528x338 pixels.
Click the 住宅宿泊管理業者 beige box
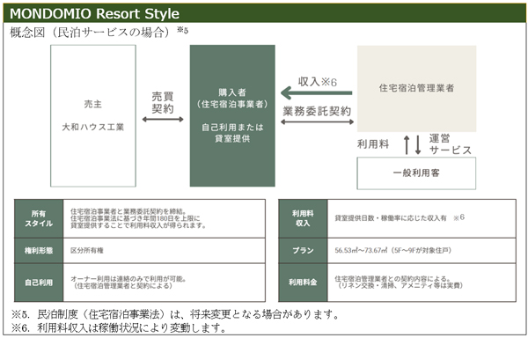point(416,89)
